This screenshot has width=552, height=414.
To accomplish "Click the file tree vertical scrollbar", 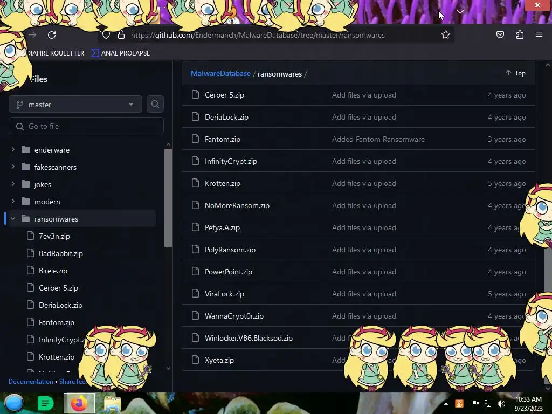I will point(168,197).
